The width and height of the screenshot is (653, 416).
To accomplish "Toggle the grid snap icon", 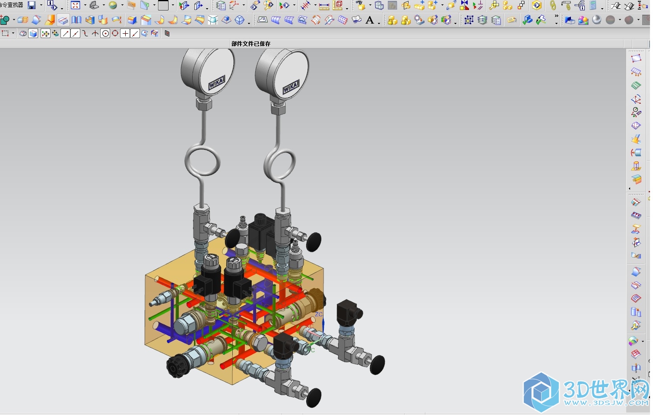I will [x=167, y=34].
